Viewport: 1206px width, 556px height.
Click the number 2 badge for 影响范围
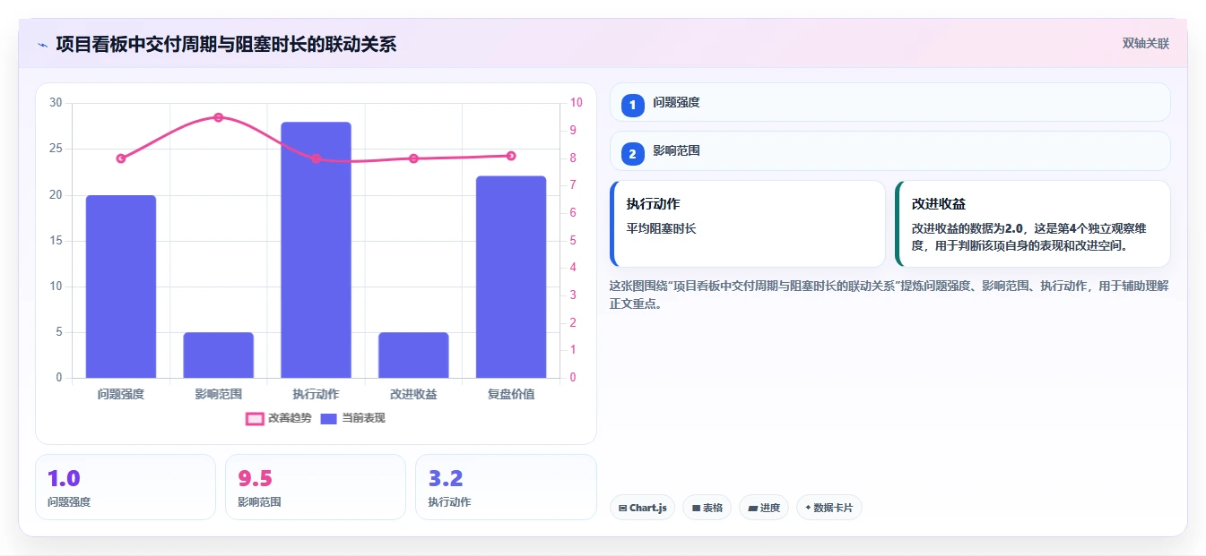[x=633, y=154]
